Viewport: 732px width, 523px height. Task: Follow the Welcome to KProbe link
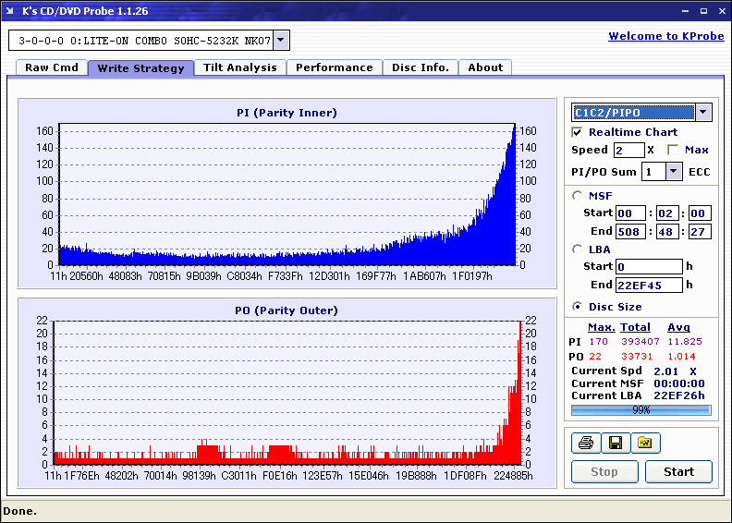[666, 36]
